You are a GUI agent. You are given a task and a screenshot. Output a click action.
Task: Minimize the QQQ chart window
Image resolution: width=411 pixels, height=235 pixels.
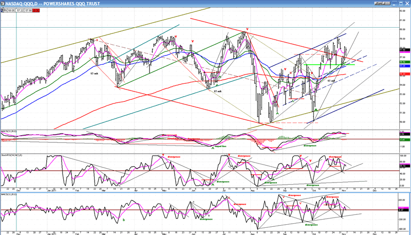point(395,4)
